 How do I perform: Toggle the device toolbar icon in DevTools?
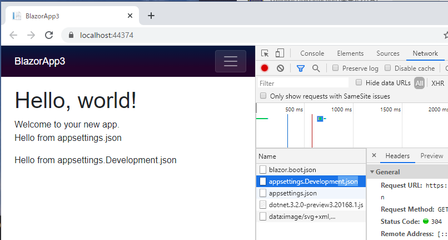tap(280, 53)
